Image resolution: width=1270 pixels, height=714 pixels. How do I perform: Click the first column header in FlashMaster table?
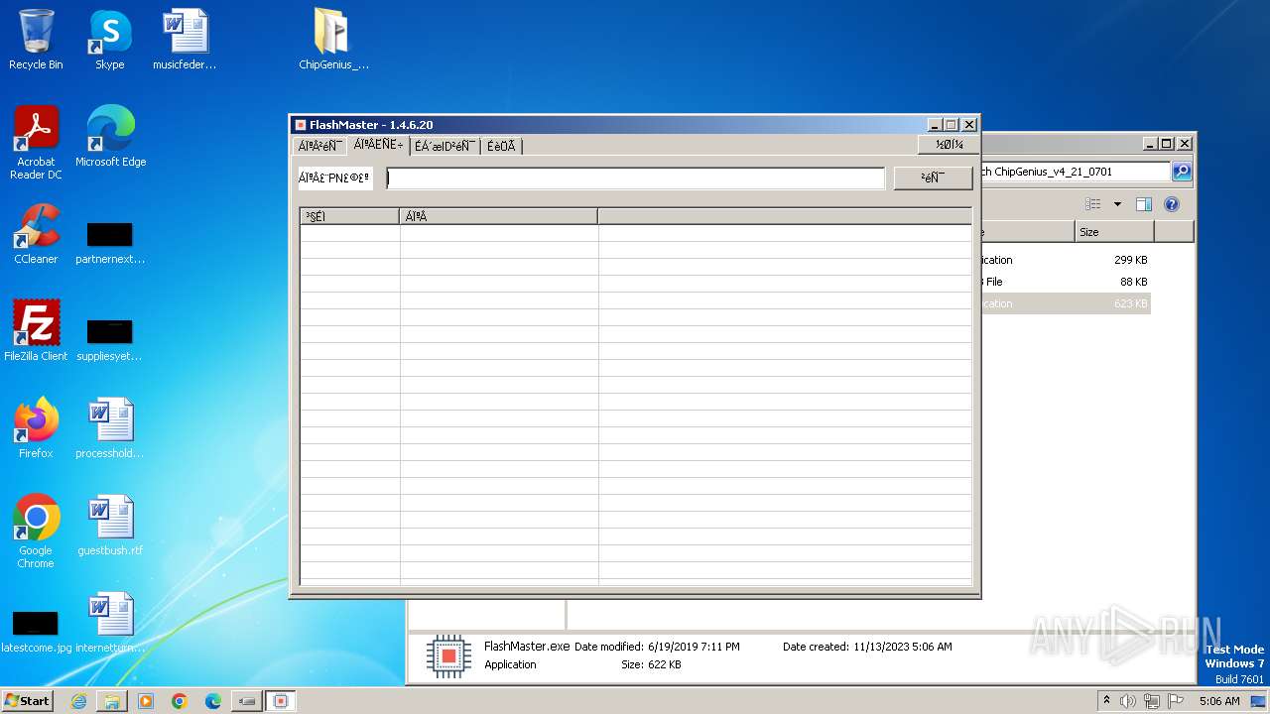point(350,216)
